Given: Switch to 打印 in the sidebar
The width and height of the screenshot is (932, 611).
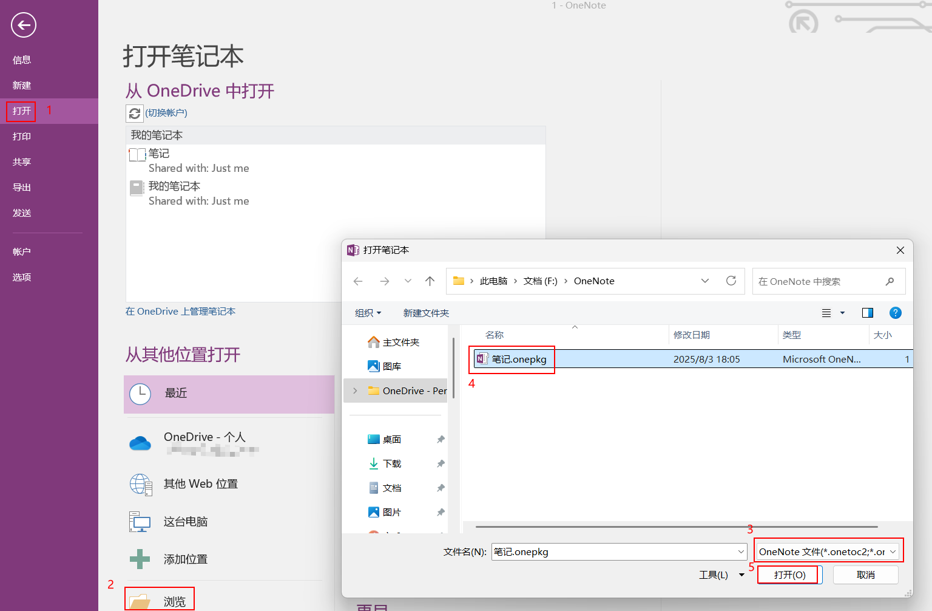Looking at the screenshot, I should coord(21,136).
